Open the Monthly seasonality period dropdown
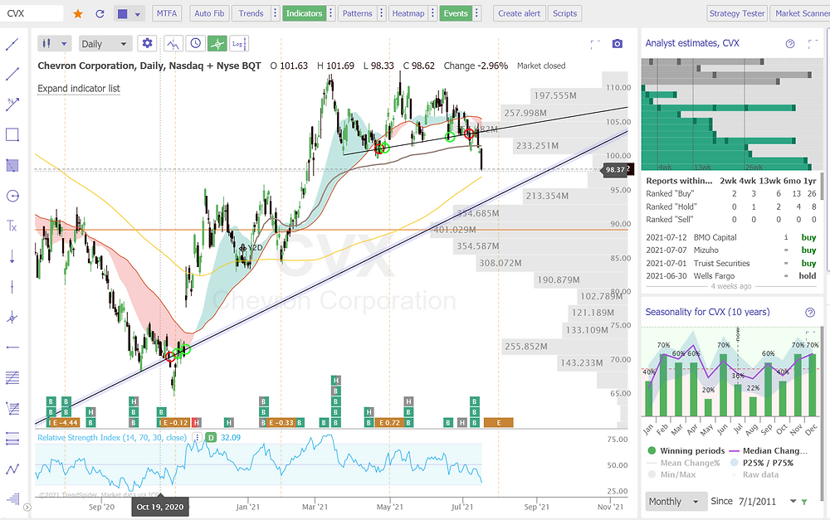Screen dimensions: 830x520 tap(676, 502)
